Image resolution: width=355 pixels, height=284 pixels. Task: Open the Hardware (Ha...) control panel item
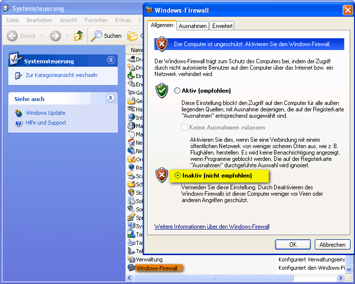(135, 109)
